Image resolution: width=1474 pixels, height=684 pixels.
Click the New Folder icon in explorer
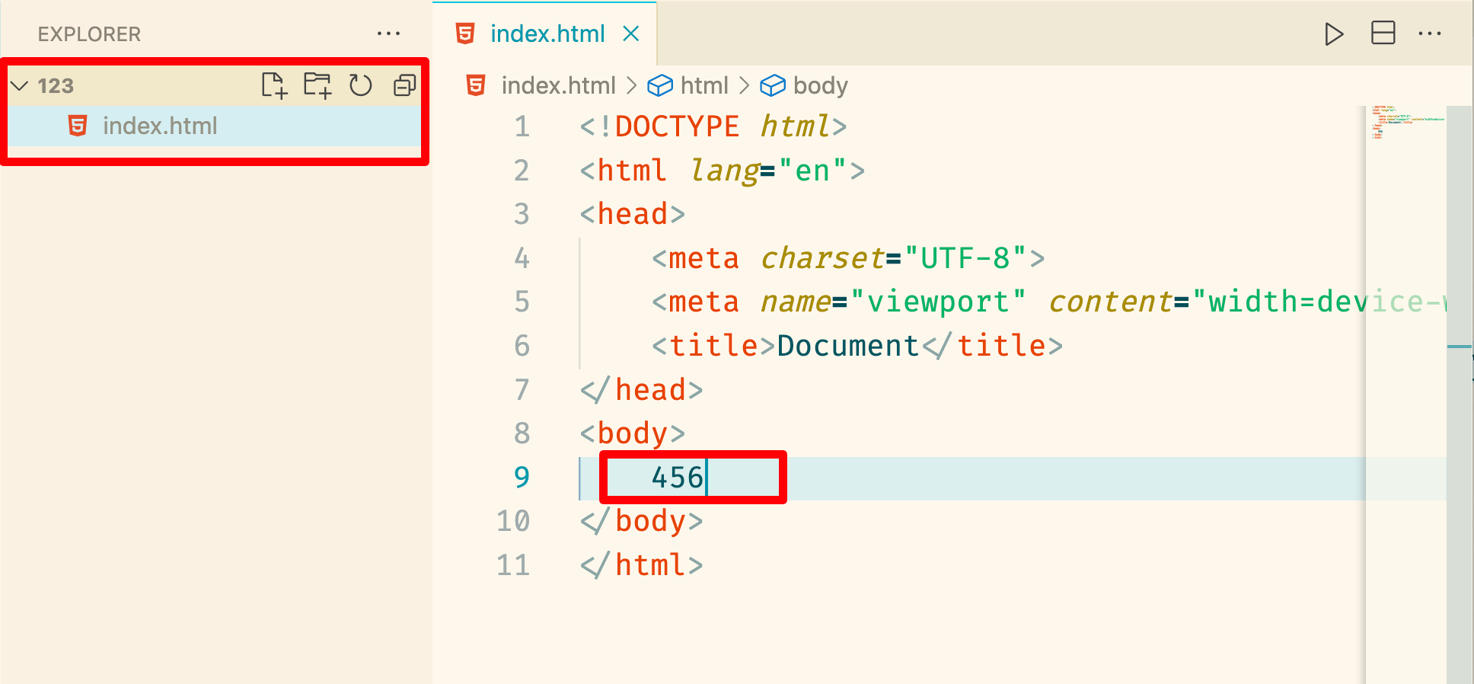tap(317, 85)
